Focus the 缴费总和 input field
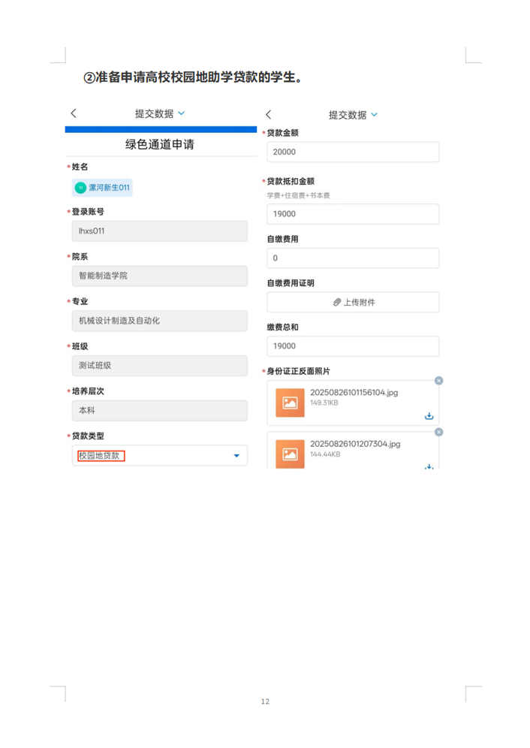Screen dimensions: 530x748 [353, 346]
